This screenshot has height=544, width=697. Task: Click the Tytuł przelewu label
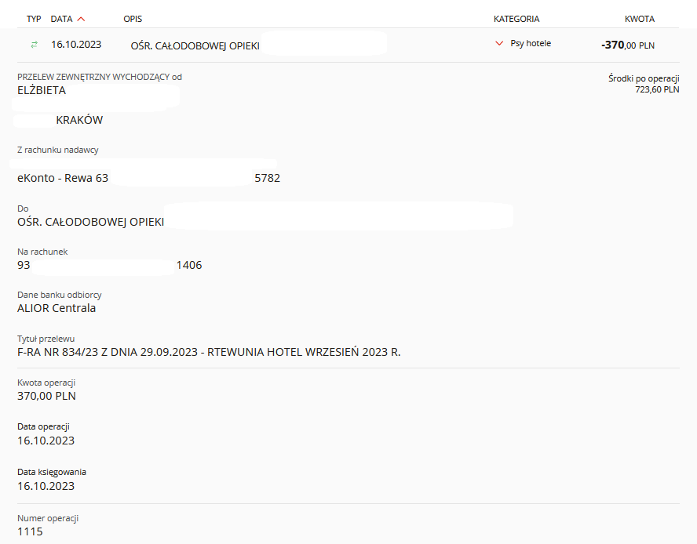tap(46, 339)
